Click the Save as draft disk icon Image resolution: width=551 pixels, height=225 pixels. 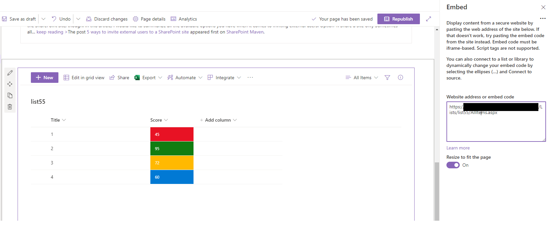click(x=5, y=19)
